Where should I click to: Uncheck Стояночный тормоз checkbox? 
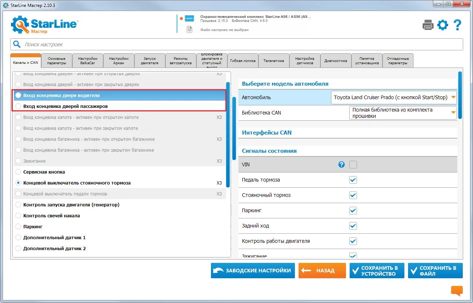pyautogui.click(x=353, y=195)
